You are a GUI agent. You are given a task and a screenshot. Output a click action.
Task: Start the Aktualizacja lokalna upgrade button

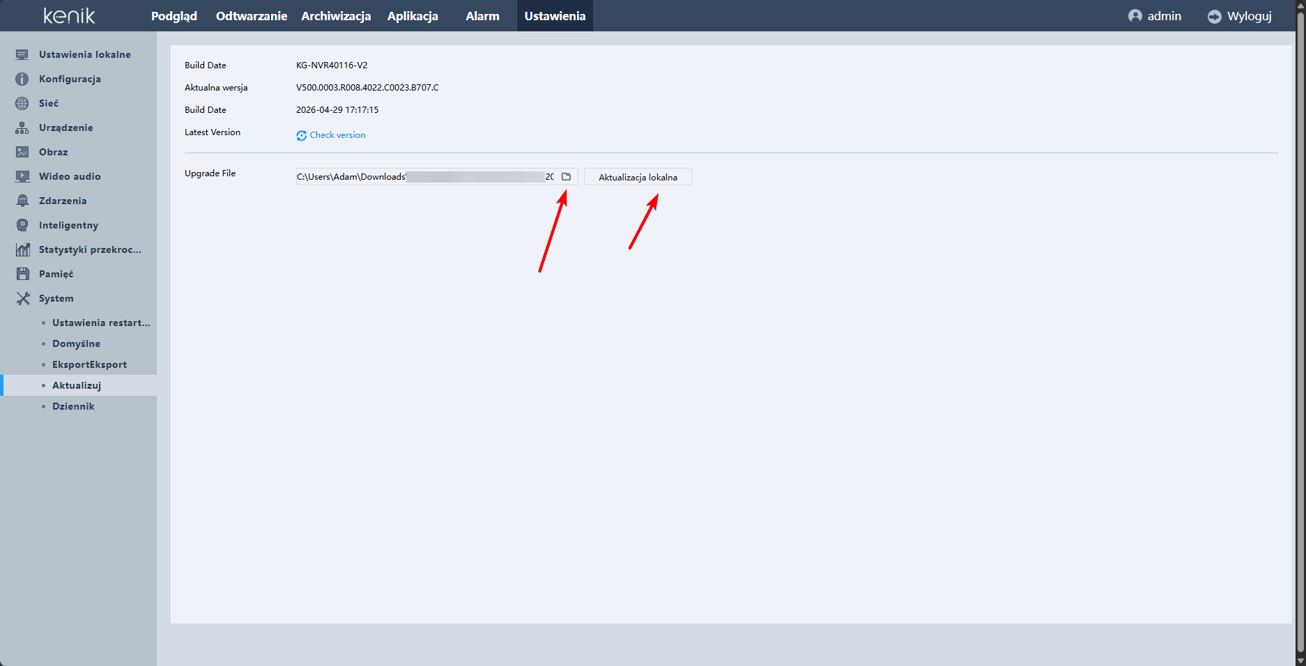tap(638, 177)
